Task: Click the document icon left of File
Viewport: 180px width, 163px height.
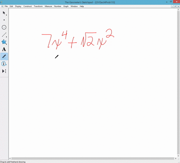Action: point(2,6)
